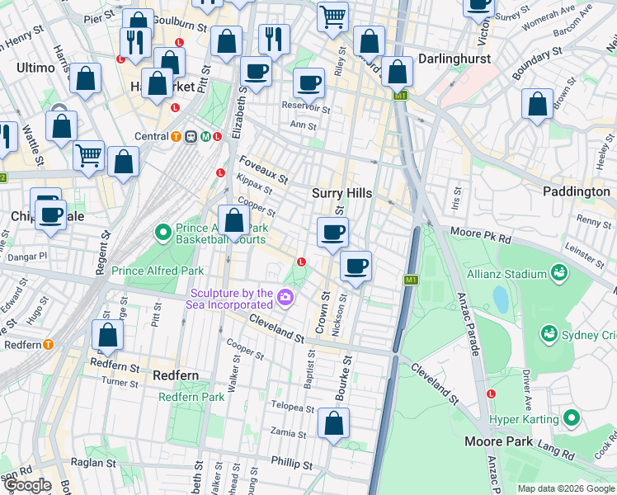Select the cafe marker over Chippendale label
Image resolution: width=617 pixels, height=495 pixels.
[x=51, y=216]
